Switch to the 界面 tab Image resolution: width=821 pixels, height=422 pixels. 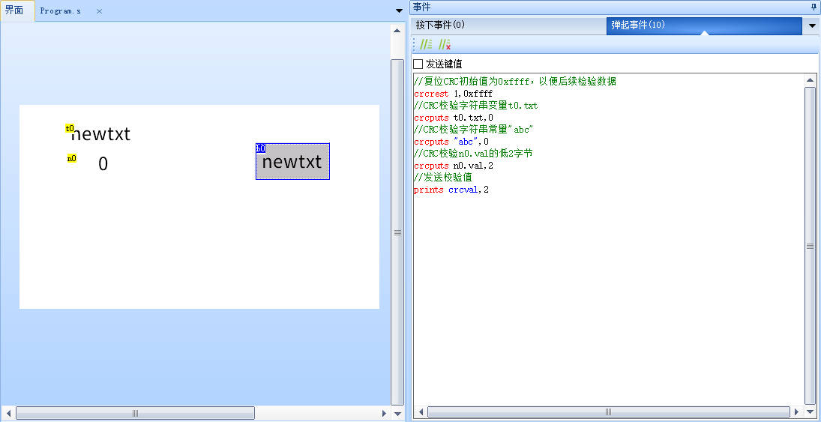(x=15, y=10)
